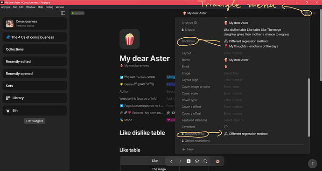Click the Object restrictions relation label

pos(197,141)
